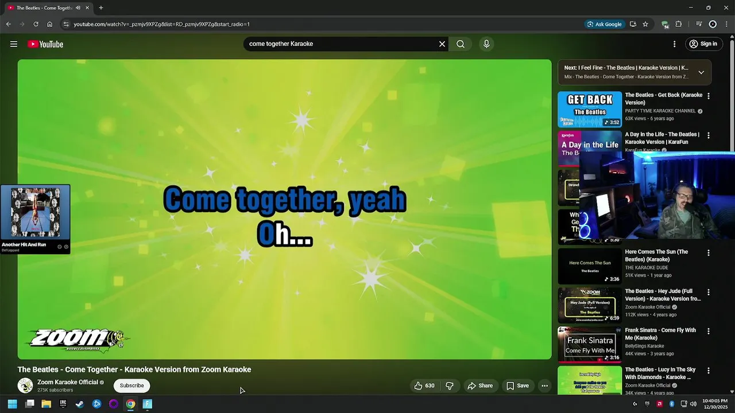The height and width of the screenshot is (413, 735).
Task: Open Frank Sinatra Come Fly With Me title
Action: click(x=660, y=334)
